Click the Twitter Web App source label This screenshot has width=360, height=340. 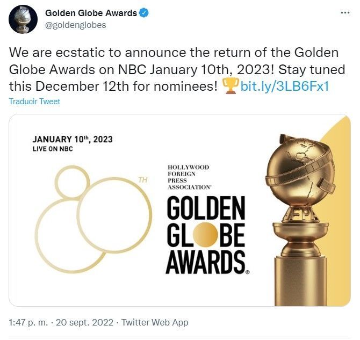click(155, 322)
